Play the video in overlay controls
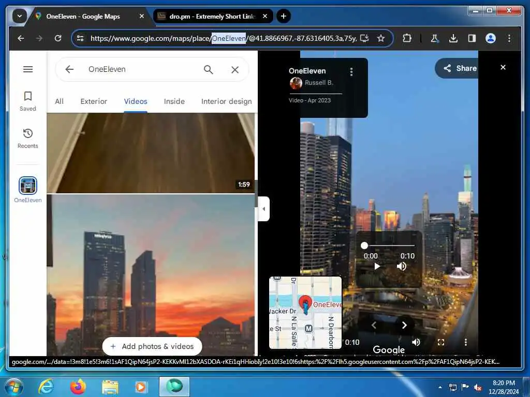The image size is (530, 397). point(377,266)
